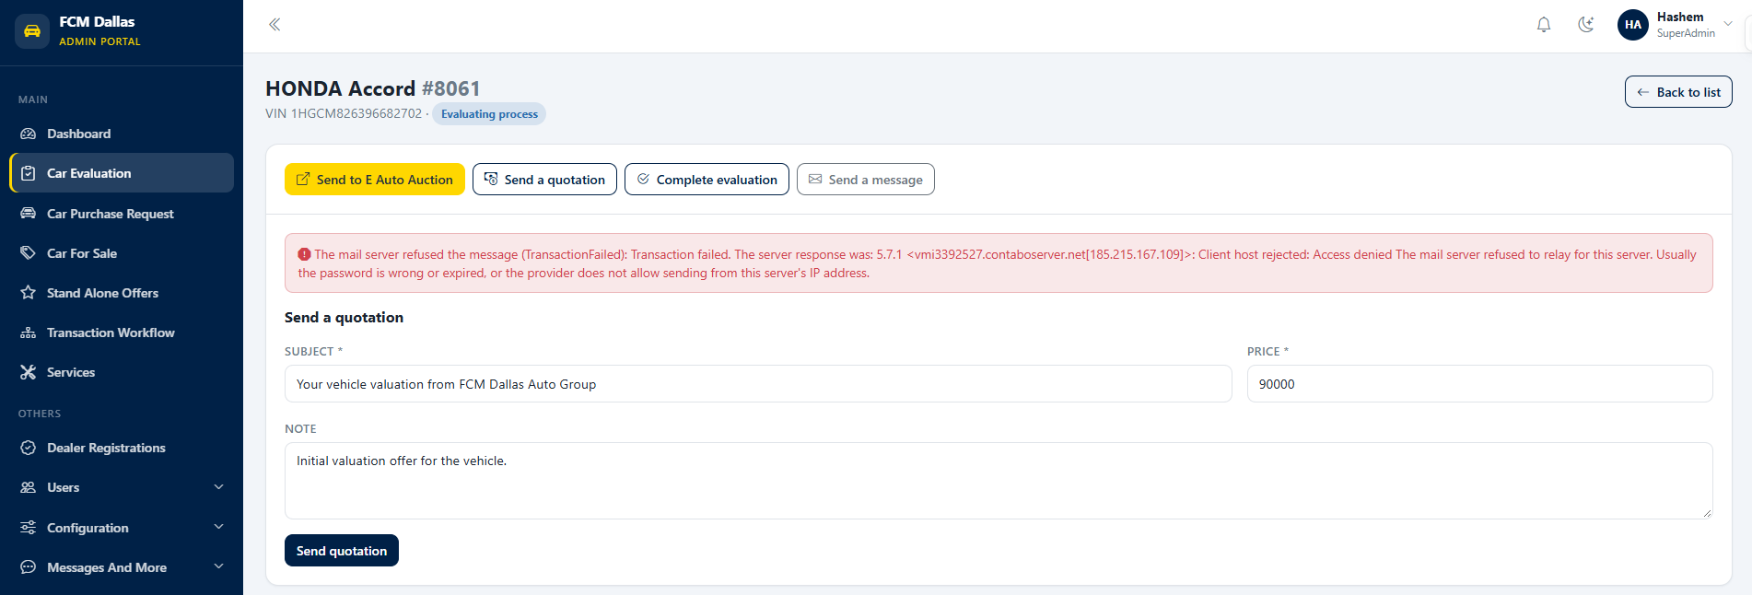Image resolution: width=1752 pixels, height=595 pixels.
Task: Open the notifications bell
Action: pos(1544,25)
